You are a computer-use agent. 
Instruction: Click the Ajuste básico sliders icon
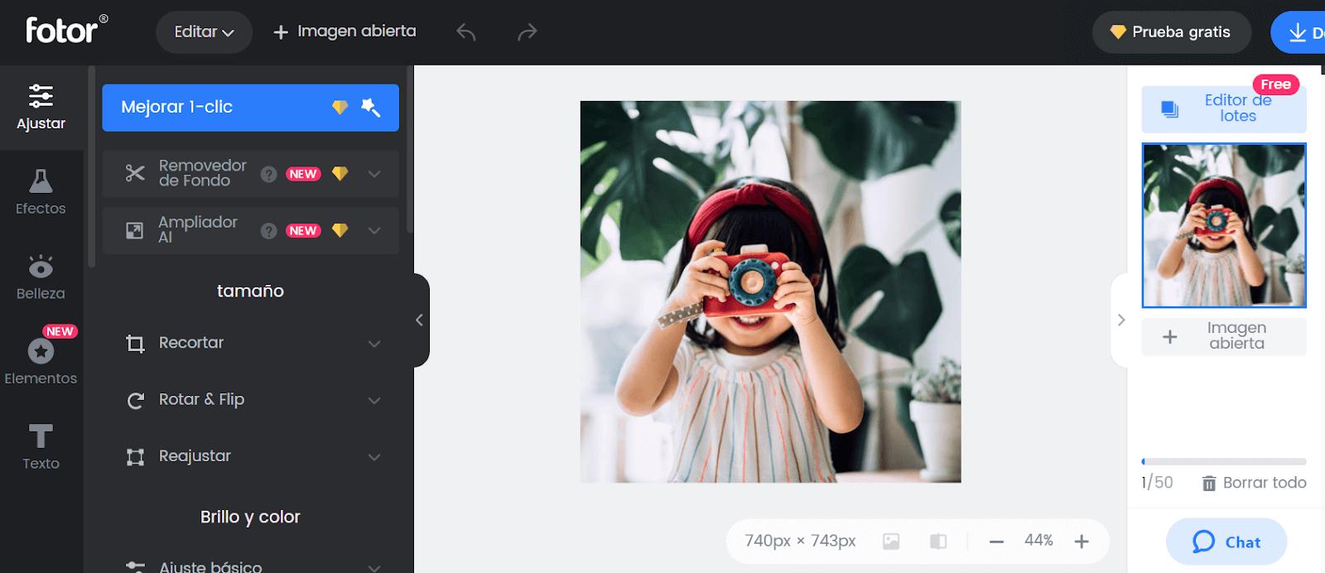point(135,567)
